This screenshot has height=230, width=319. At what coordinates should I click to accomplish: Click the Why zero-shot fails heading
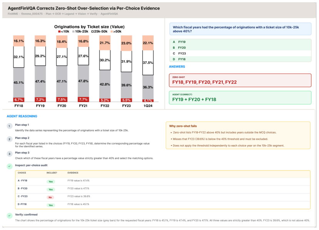pyautogui.click(x=183, y=126)
